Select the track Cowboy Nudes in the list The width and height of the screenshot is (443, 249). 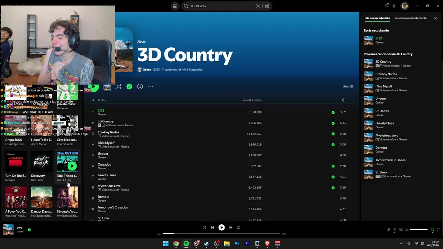pos(108,132)
